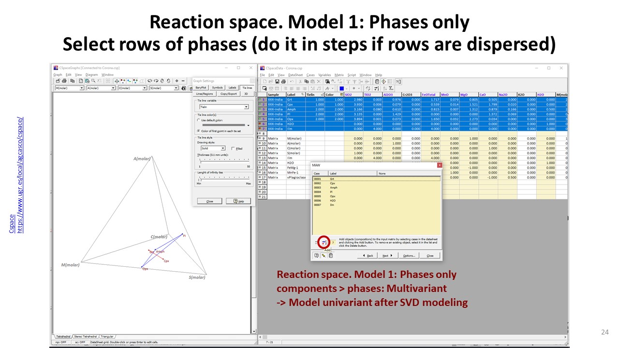Select 'Use default color' radio button
Image resolution: width=619 pixels, height=348 pixels.
(x=199, y=120)
